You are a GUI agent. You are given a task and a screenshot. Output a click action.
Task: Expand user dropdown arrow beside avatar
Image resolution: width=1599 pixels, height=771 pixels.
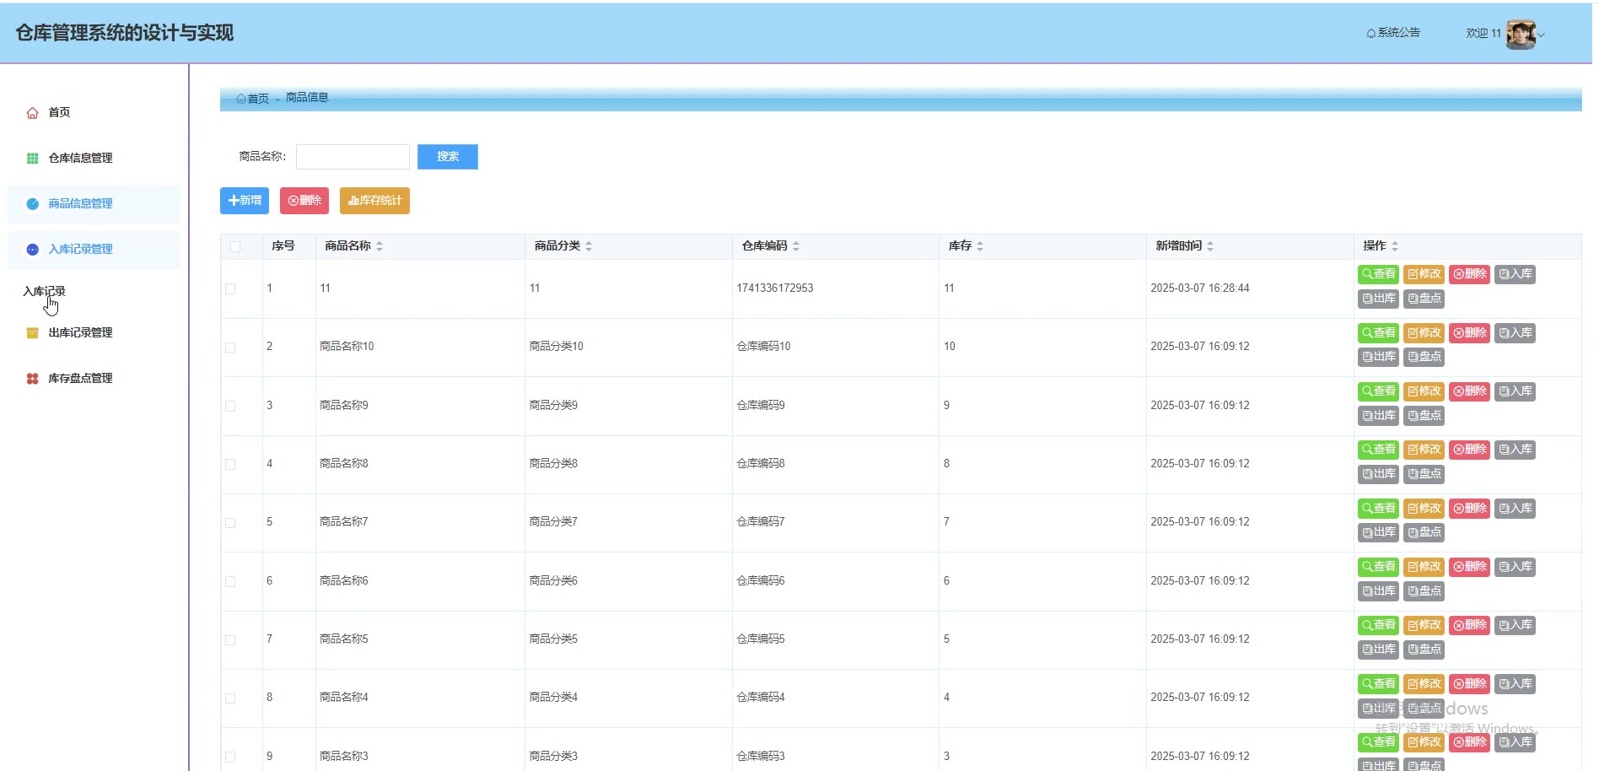(x=1542, y=35)
